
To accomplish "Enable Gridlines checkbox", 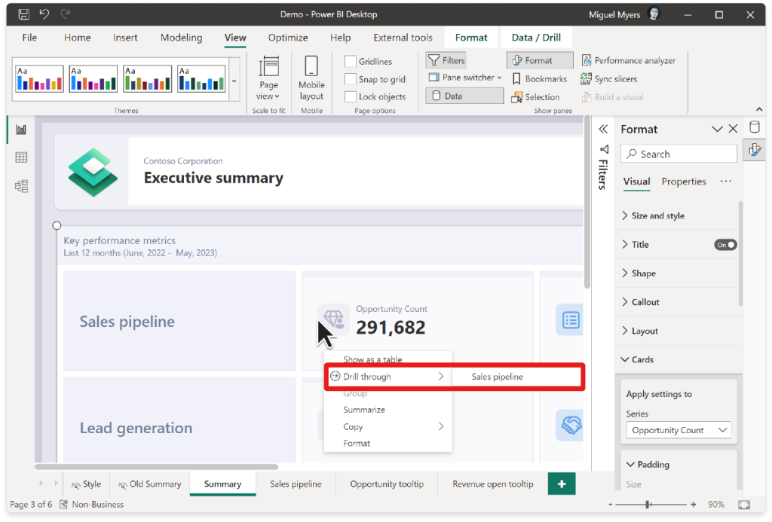I will pos(350,61).
